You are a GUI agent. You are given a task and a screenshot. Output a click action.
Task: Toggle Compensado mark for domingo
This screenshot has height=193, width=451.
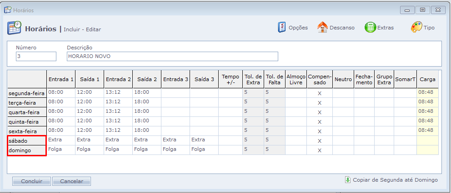pyautogui.click(x=320, y=150)
